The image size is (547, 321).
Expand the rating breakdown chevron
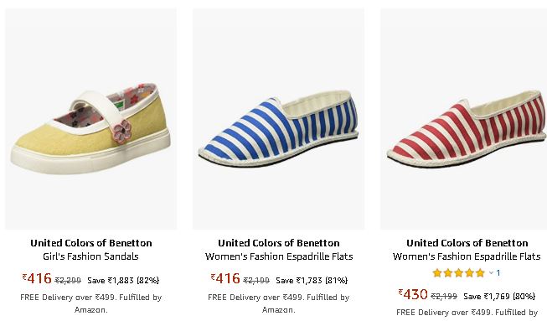(491, 273)
